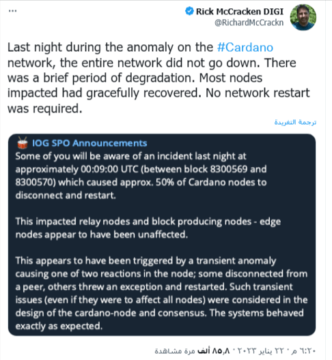Click the drum emoji icon in the announcement
This screenshot has height=360, width=332.
(23, 142)
